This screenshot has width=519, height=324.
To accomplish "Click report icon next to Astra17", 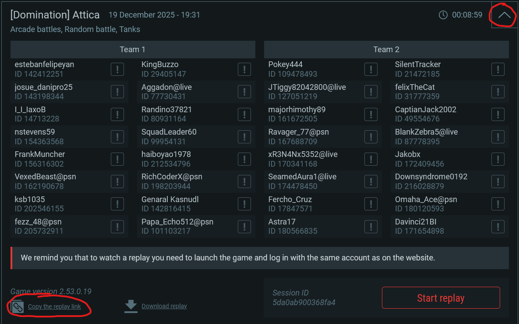I will pyautogui.click(x=371, y=226).
